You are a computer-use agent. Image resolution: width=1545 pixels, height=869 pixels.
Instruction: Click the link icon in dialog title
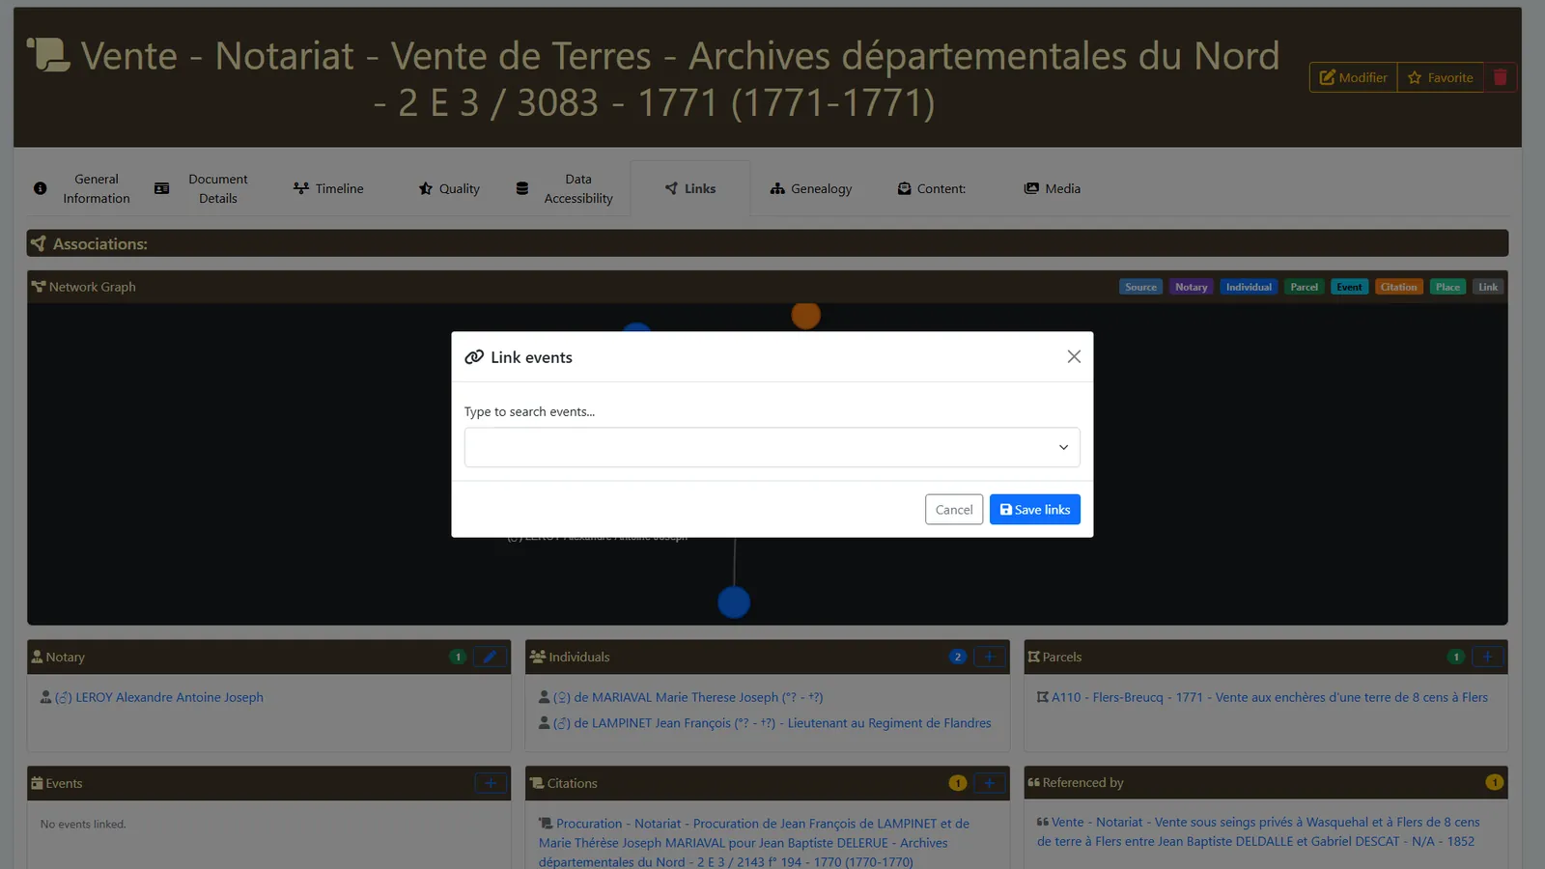tap(474, 357)
